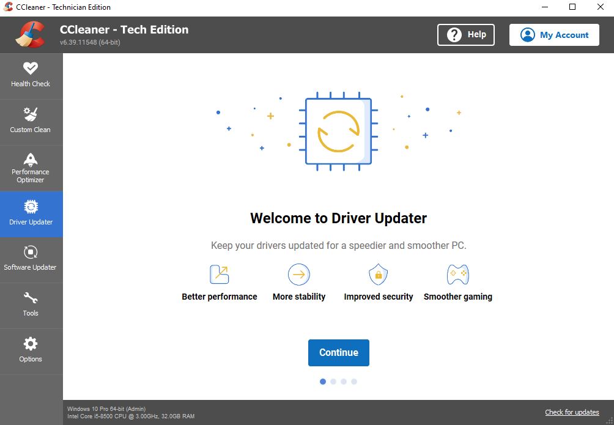Click the Smoother gaming controller icon
This screenshot has width=614, height=425.
click(458, 275)
